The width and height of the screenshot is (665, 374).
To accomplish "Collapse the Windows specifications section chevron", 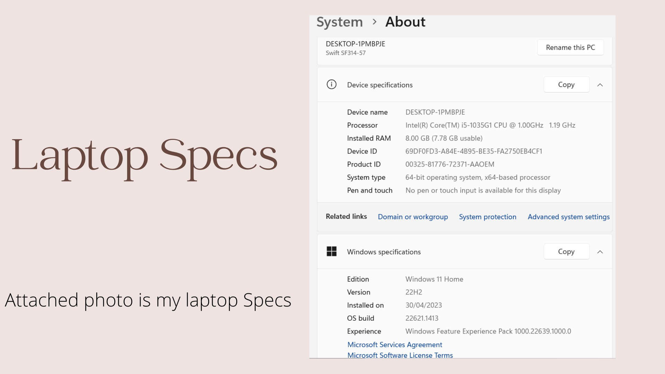I will tap(600, 252).
